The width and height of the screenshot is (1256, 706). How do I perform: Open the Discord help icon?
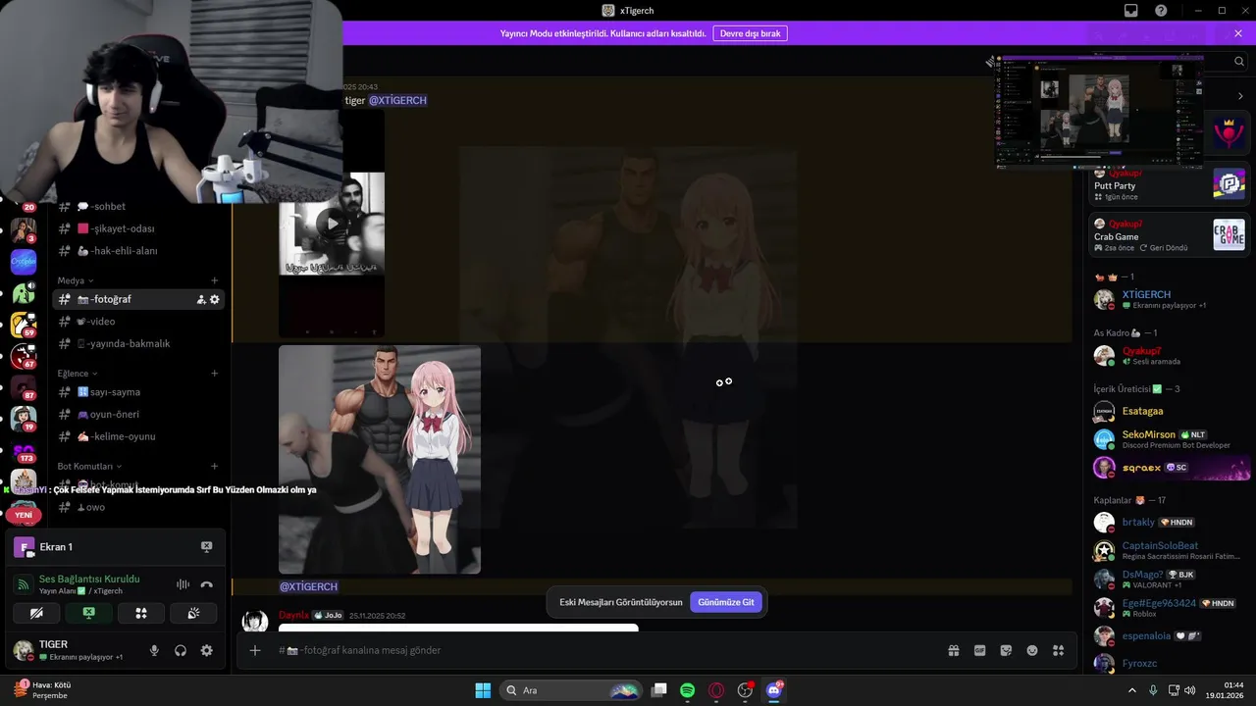click(1161, 11)
